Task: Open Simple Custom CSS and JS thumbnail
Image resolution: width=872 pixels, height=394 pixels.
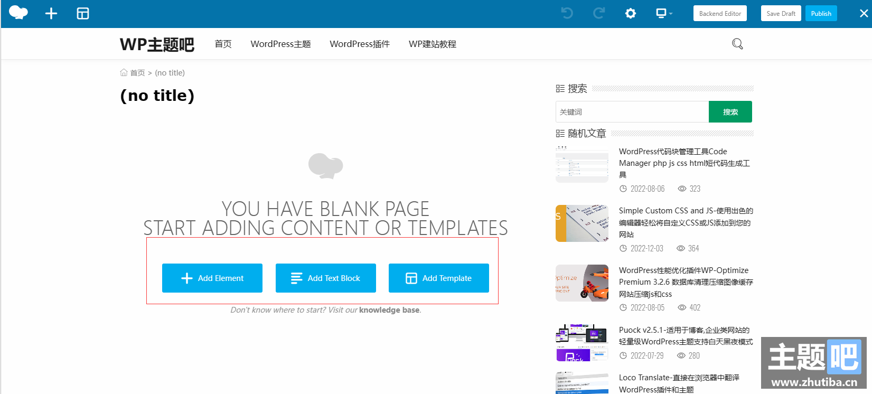Action: (582, 223)
